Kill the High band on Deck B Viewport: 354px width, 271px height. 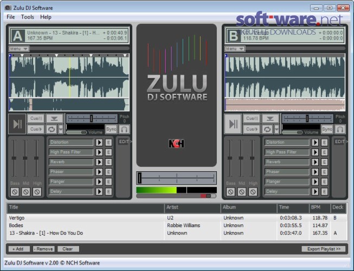[253, 192]
